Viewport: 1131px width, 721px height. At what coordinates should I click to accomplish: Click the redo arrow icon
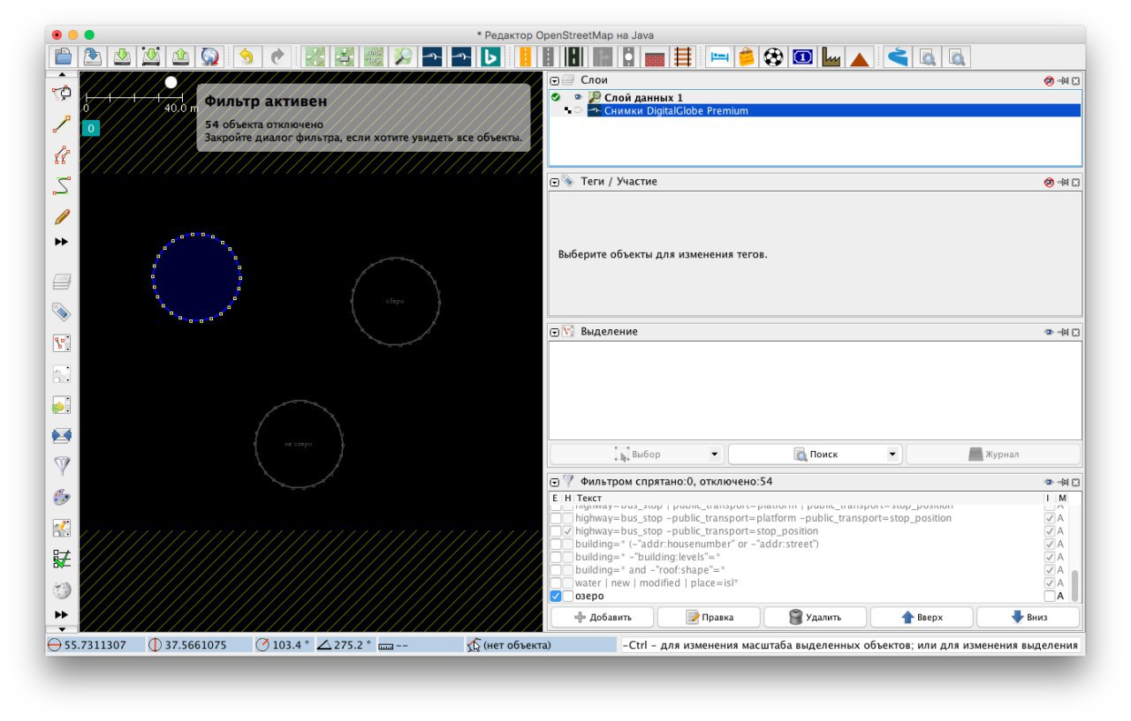(x=277, y=57)
